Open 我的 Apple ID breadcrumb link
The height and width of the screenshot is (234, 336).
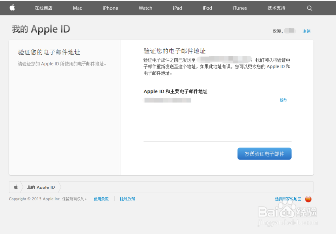click(41, 187)
